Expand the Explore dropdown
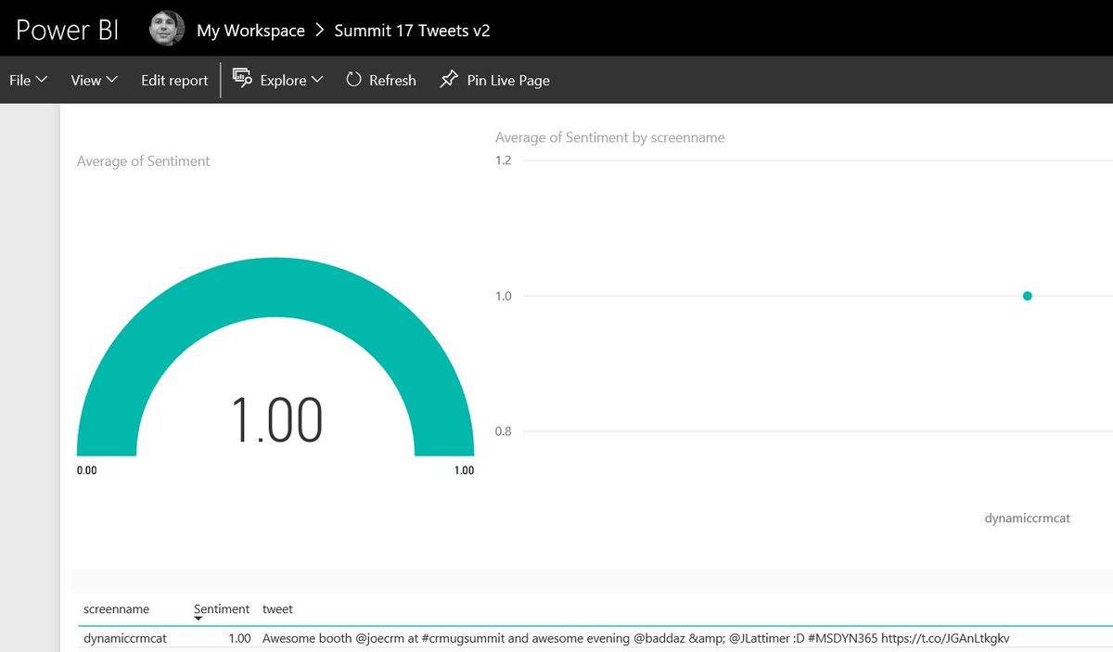 [x=319, y=80]
